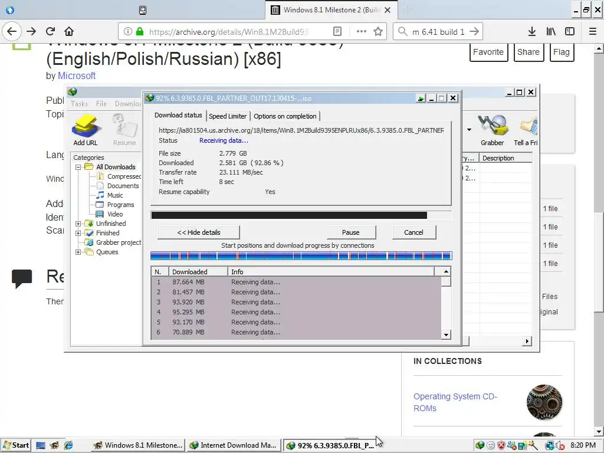This screenshot has height=453, width=604.
Task: Expand the Finished category
Action: [x=78, y=233]
